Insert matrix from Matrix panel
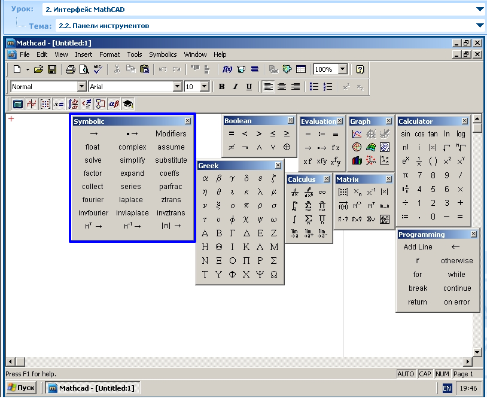Image resolution: width=487 pixels, height=408 pixels. click(343, 192)
